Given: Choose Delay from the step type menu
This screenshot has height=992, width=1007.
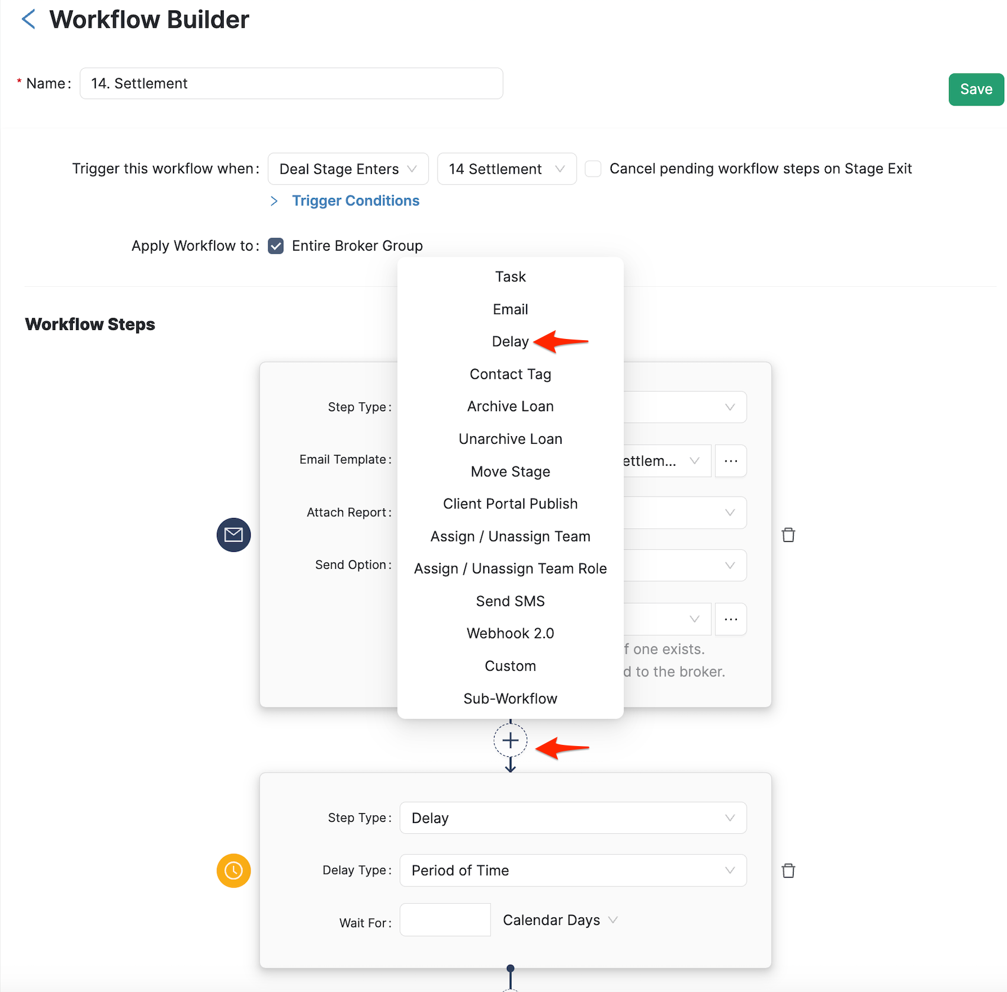Looking at the screenshot, I should [x=510, y=342].
